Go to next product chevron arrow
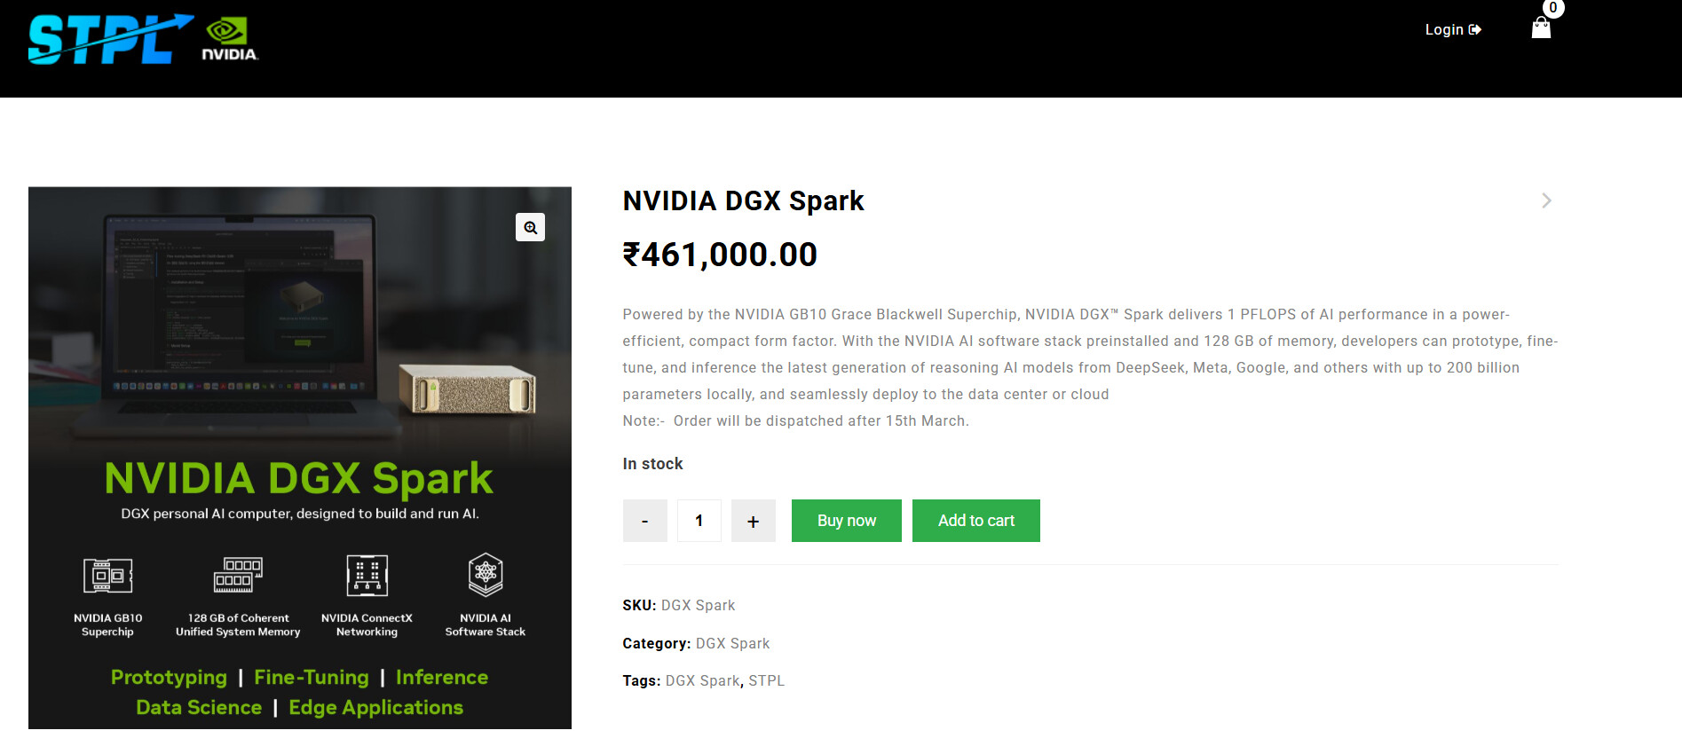1682x754 pixels. [1546, 201]
